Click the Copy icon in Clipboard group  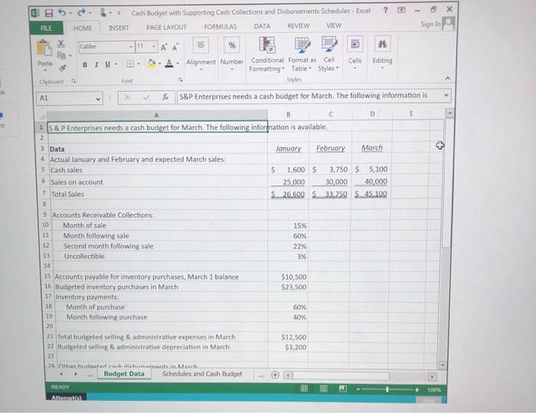61,55
